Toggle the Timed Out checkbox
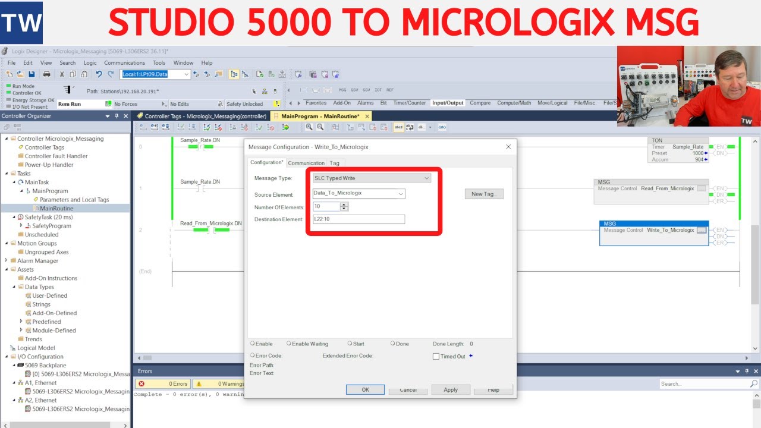Screen dimensions: 761x428 pyautogui.click(x=436, y=356)
